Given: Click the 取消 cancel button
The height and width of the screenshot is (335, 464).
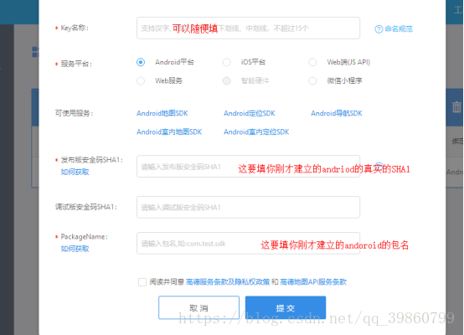Looking at the screenshot, I should [x=198, y=307].
